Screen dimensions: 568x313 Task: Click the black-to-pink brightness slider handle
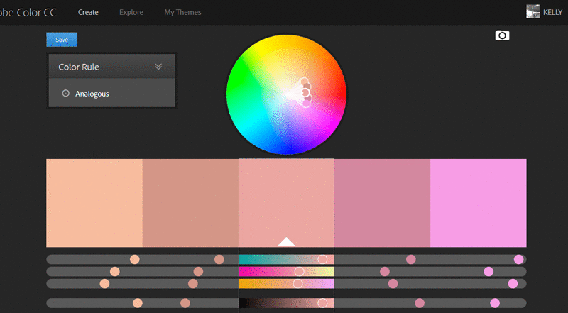click(322, 303)
